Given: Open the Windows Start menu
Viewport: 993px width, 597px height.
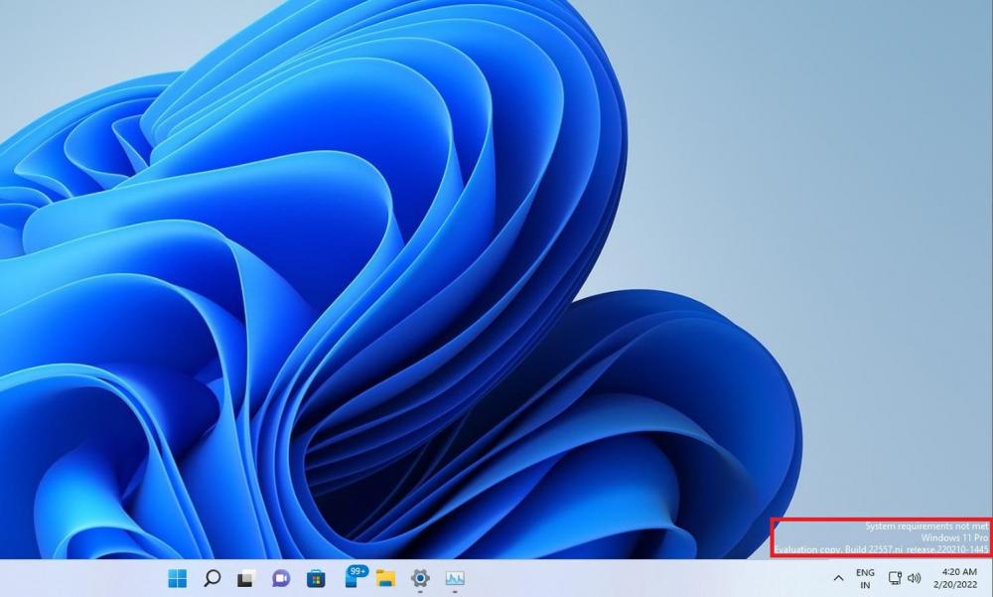Looking at the screenshot, I should [178, 578].
